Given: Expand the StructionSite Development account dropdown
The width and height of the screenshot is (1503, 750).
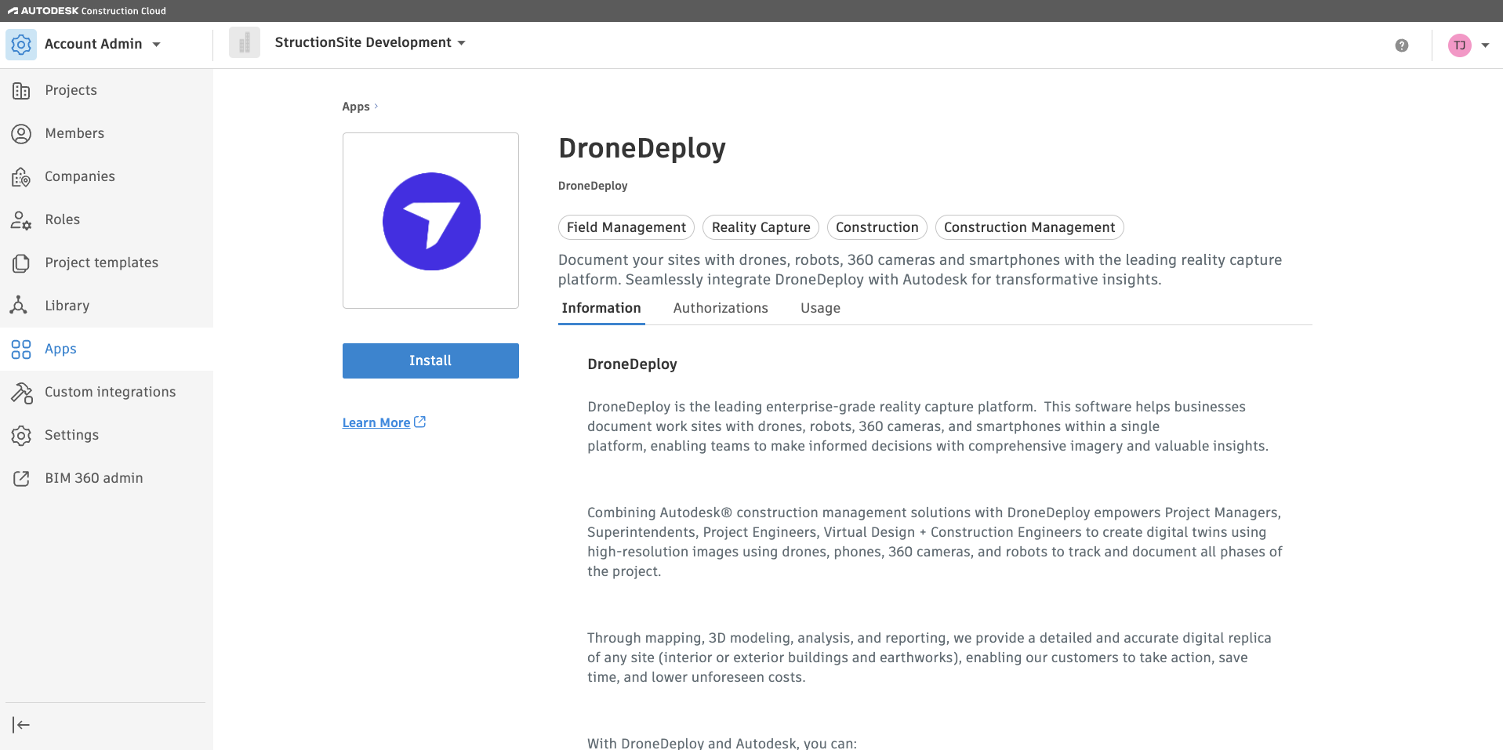Looking at the screenshot, I should pos(461,43).
